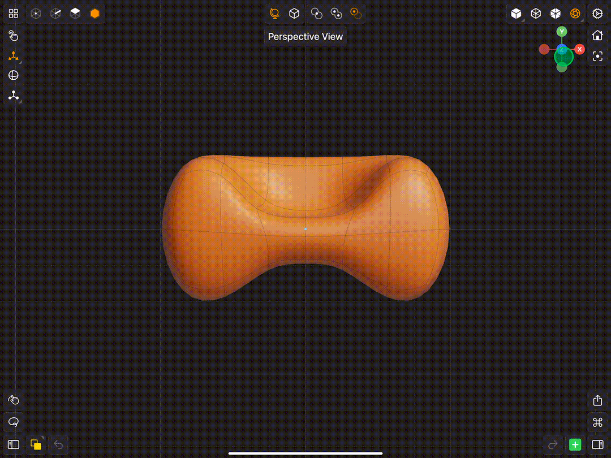Snap view to unlabeled red axis dot
The image size is (611, 458).
(x=544, y=49)
